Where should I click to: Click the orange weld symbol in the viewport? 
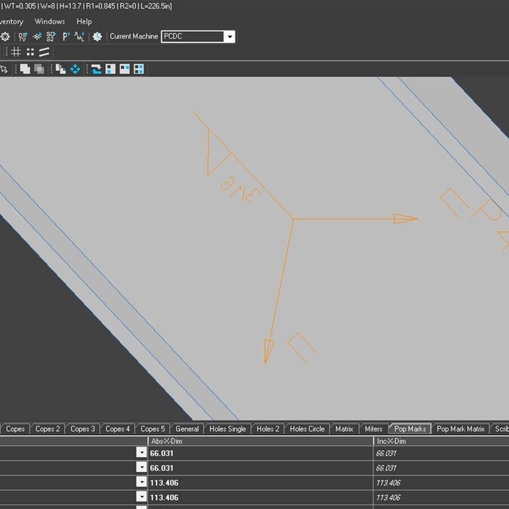293,219
